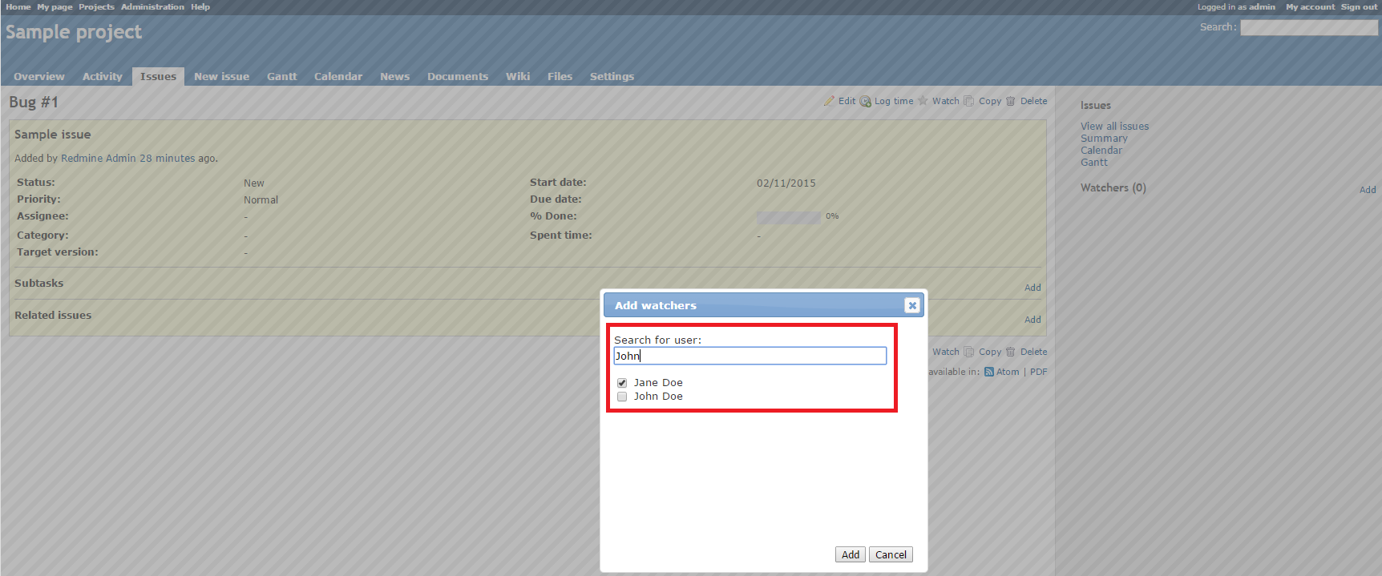Open Projects in top menu

point(96,6)
